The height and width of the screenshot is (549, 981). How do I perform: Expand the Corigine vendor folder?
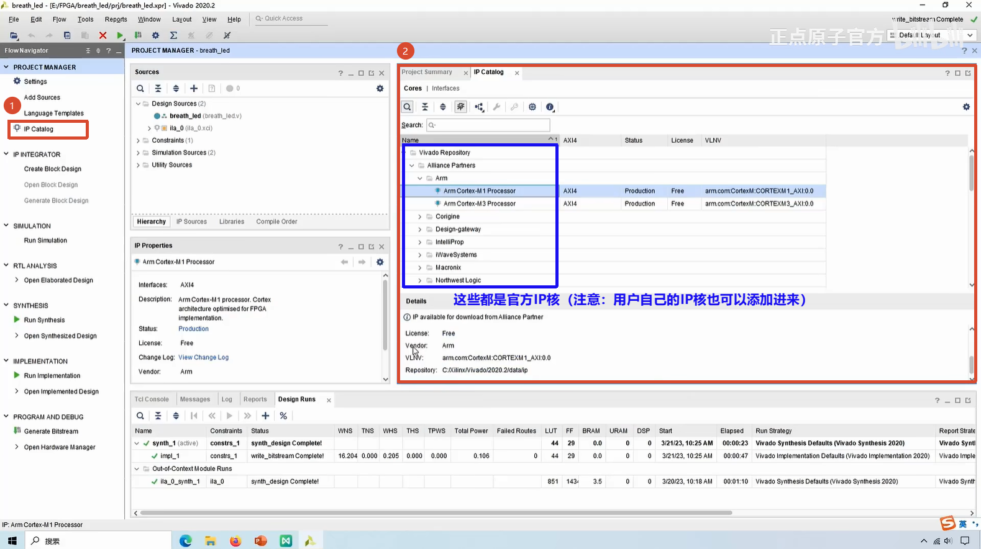click(420, 216)
